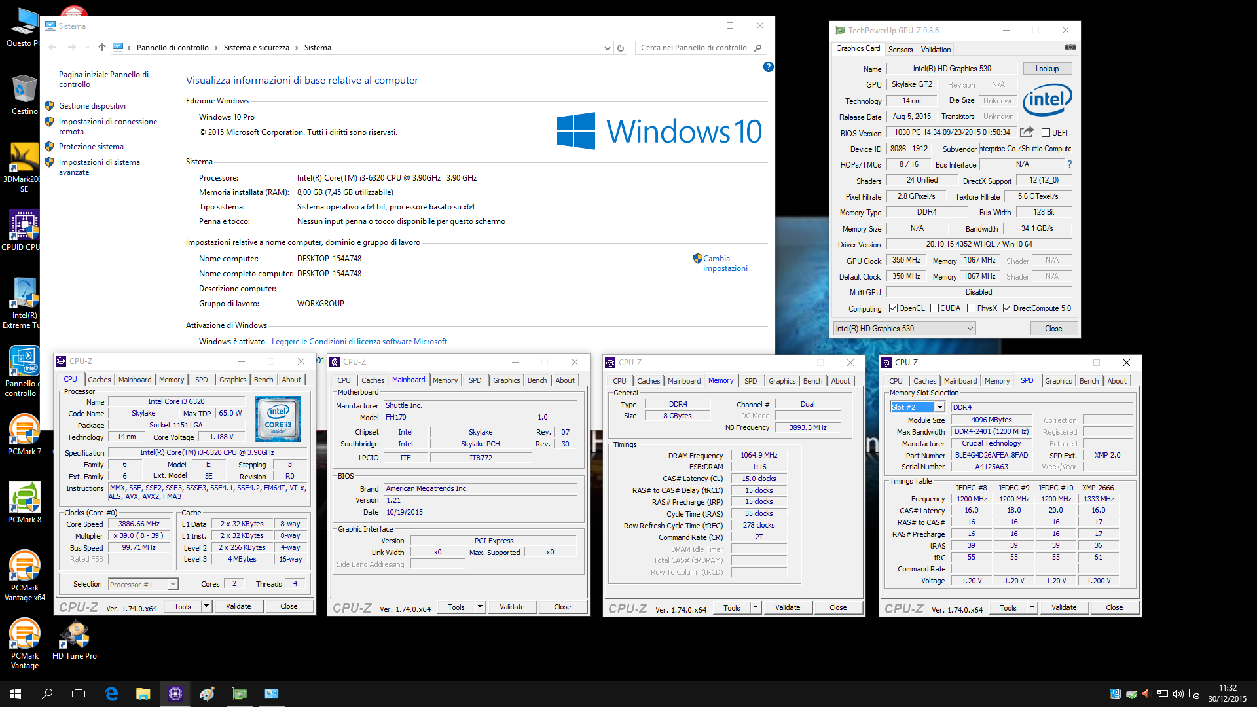Launch PCMark 7 desktop shortcut
The width and height of the screenshot is (1257, 707).
click(24, 435)
